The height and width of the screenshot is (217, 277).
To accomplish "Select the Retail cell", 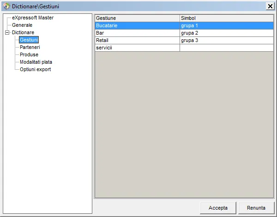I will pyautogui.click(x=137, y=41).
